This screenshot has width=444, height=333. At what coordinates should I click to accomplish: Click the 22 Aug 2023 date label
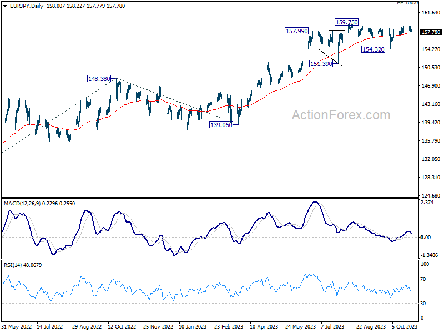(x=371, y=327)
